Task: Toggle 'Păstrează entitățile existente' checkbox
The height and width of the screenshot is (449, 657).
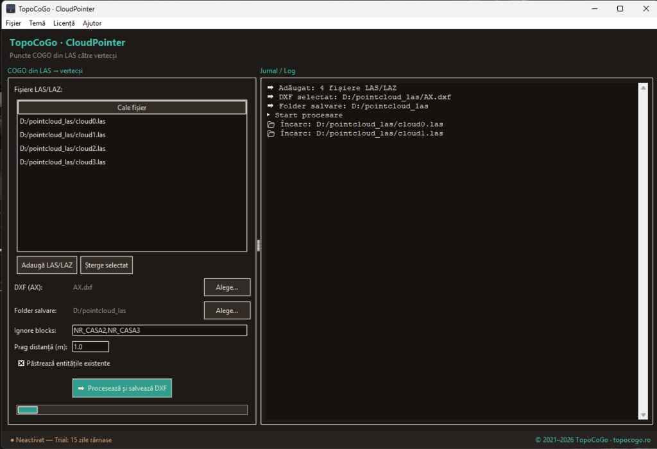Action: (21, 363)
